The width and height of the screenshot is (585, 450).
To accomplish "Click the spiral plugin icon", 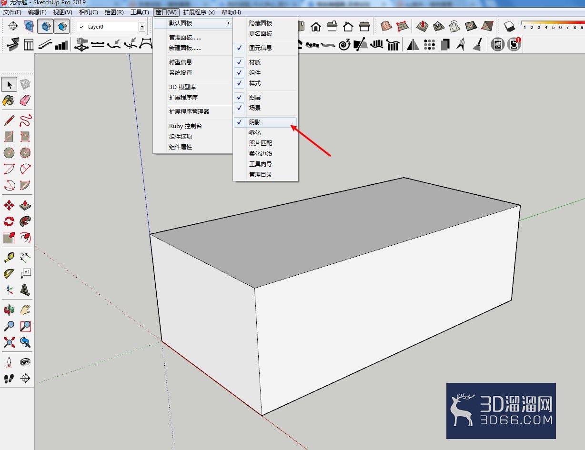I will pos(344,45).
